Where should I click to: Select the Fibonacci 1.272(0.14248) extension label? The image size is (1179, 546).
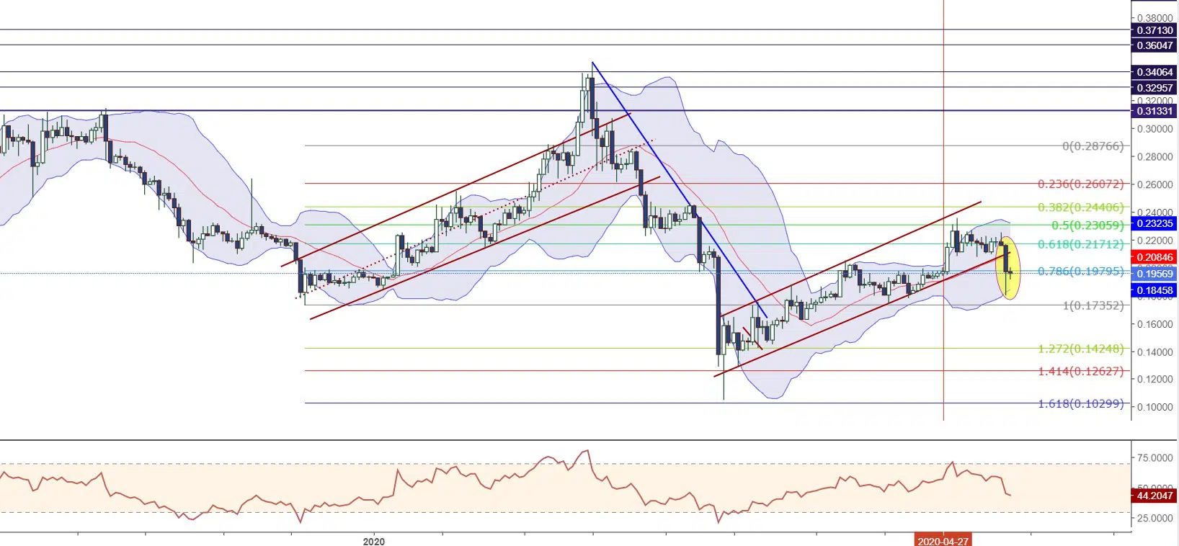point(1080,349)
